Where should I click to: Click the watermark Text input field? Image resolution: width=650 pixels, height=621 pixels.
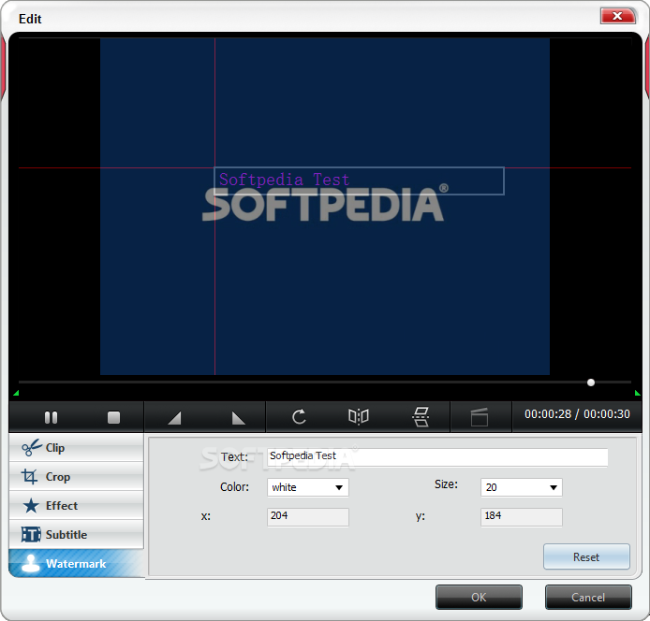coord(437,457)
